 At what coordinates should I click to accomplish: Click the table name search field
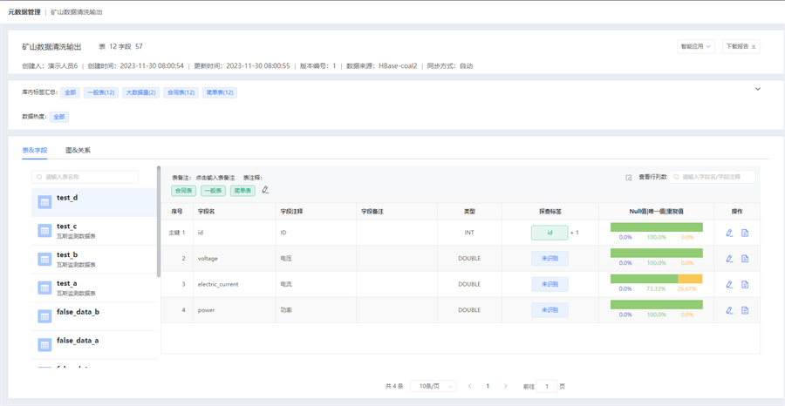[x=85, y=177]
